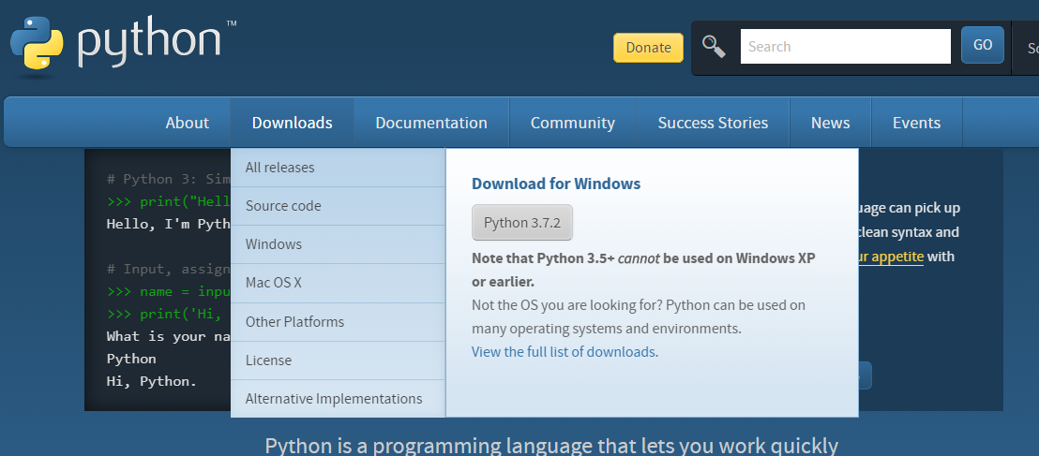Choose Windows in the Downloads submenu

point(274,244)
